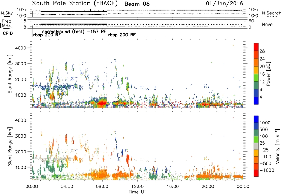Click the 'Beam 08' label
Screen dimensions: 281x194
137,4
